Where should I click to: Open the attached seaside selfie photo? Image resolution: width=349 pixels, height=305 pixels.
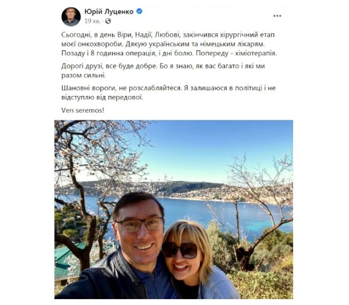pyautogui.click(x=173, y=210)
